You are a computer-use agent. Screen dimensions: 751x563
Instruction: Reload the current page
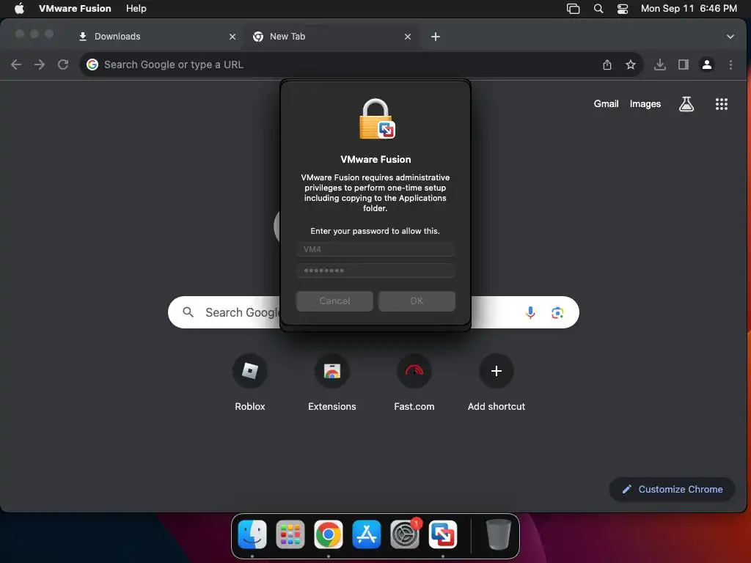pos(63,65)
